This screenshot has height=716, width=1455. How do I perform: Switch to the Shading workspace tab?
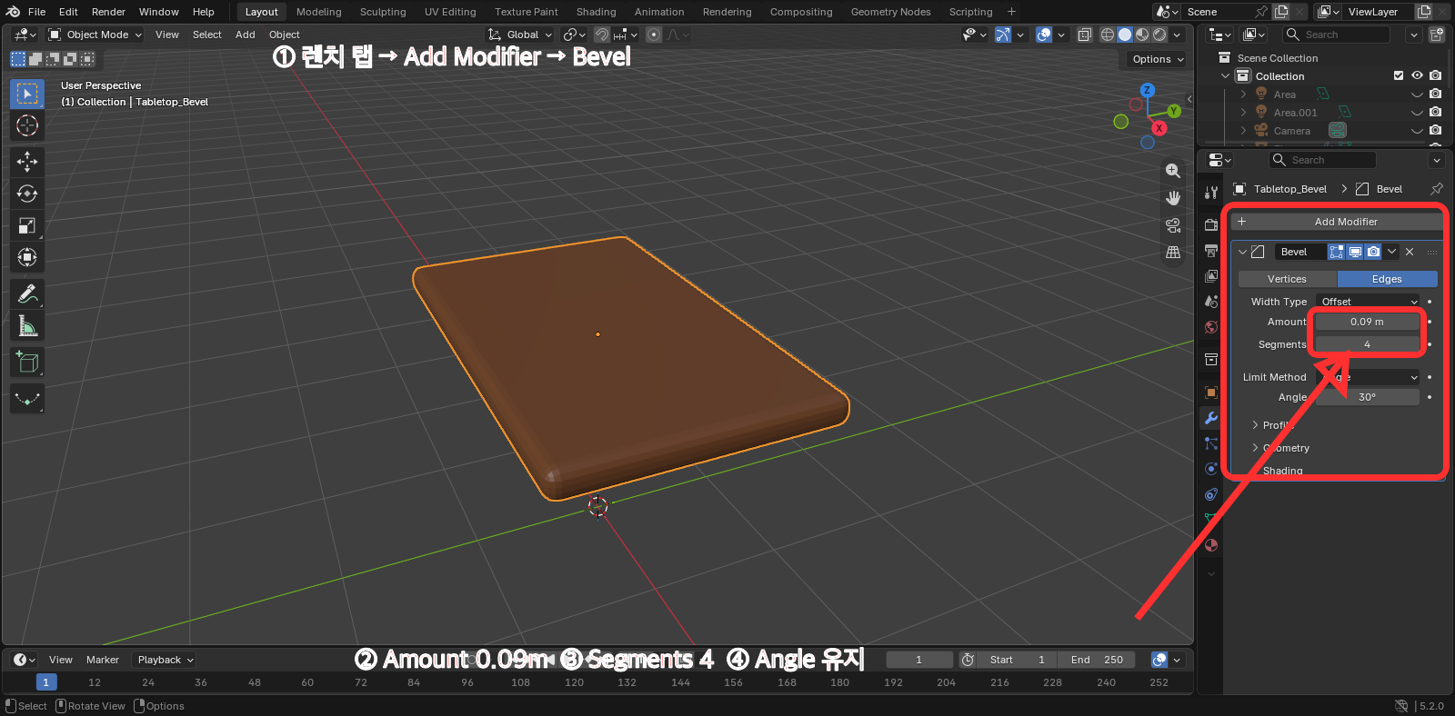(596, 12)
